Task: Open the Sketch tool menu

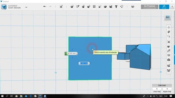Action: (x=78, y=7)
